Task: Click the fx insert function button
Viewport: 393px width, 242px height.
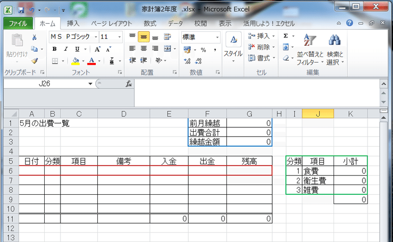Action: point(129,84)
